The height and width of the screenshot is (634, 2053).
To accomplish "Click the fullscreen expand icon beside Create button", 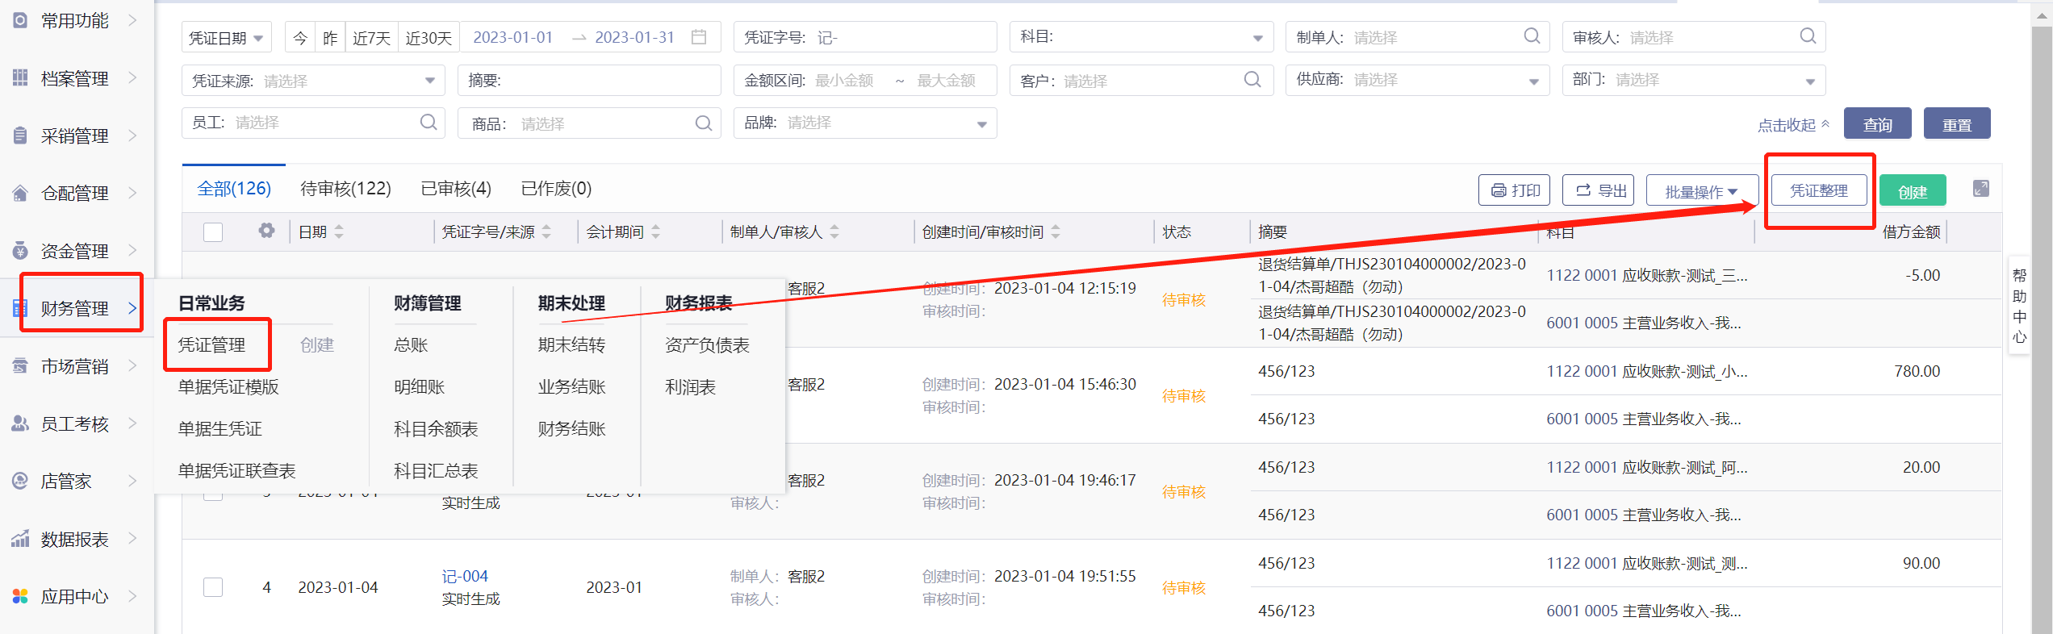I will [x=1980, y=189].
